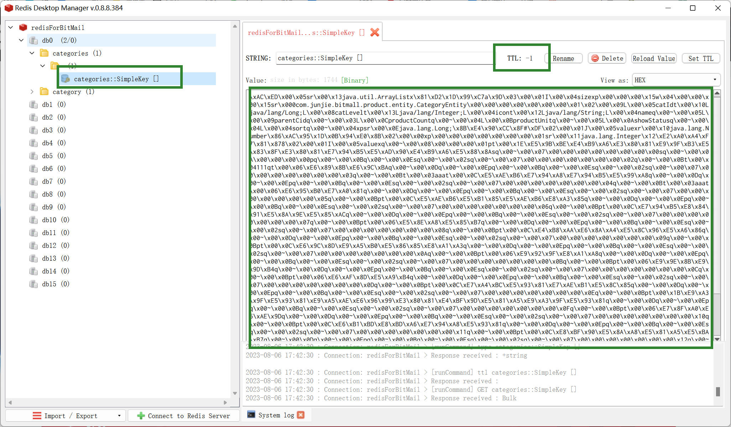The image size is (731, 427).
Task: Click the redisForBitMail server icon
Action: pos(23,27)
